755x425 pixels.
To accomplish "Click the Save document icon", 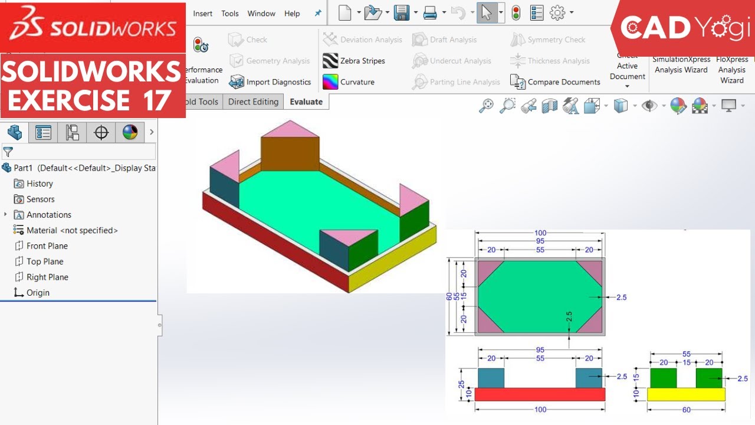I will click(x=402, y=12).
